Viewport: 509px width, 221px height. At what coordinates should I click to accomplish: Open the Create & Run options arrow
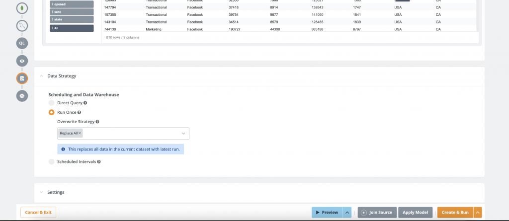pos(478,213)
